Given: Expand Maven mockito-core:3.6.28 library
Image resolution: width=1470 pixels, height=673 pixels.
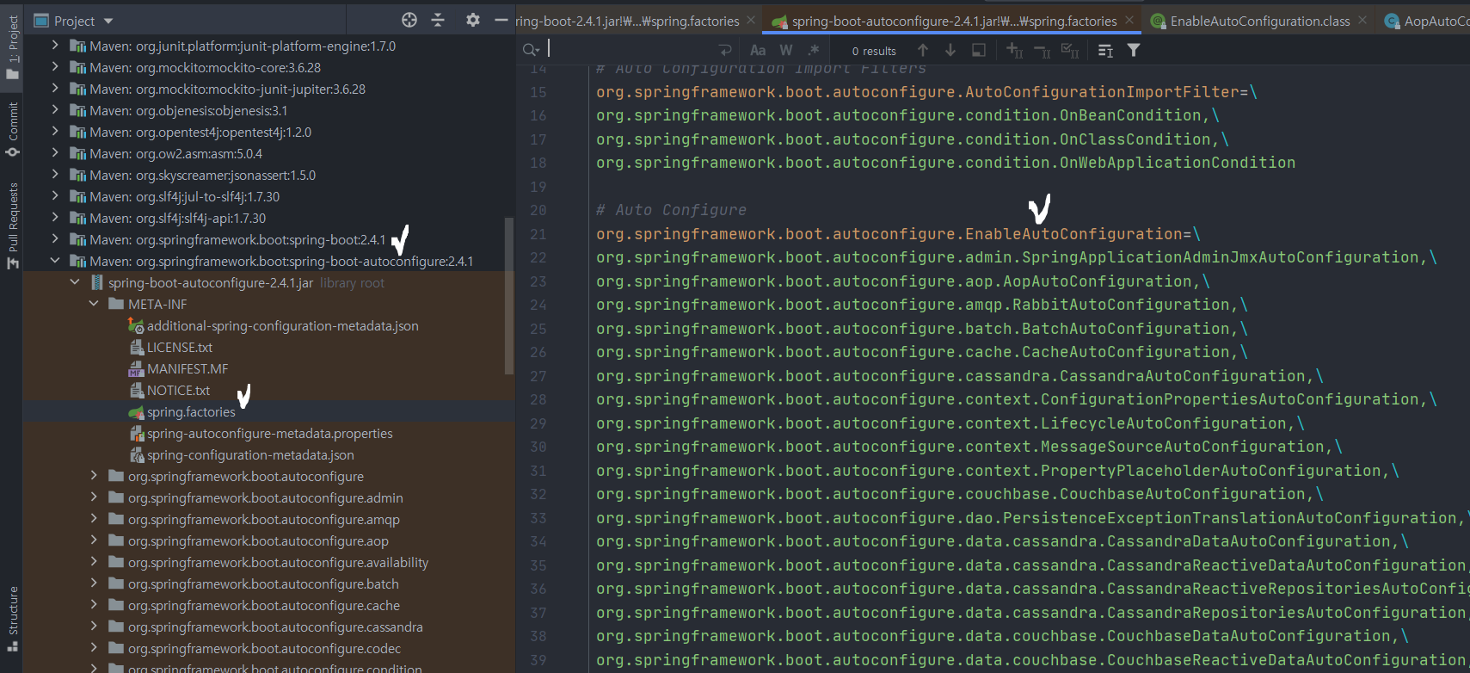Looking at the screenshot, I should pos(55,67).
